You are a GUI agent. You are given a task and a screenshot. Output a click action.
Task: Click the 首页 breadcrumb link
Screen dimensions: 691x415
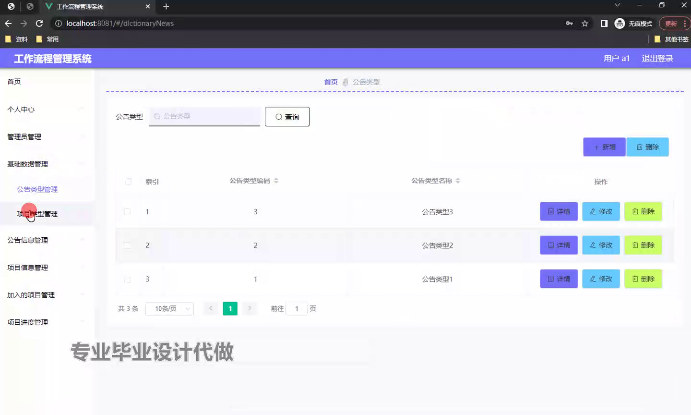pyautogui.click(x=331, y=82)
